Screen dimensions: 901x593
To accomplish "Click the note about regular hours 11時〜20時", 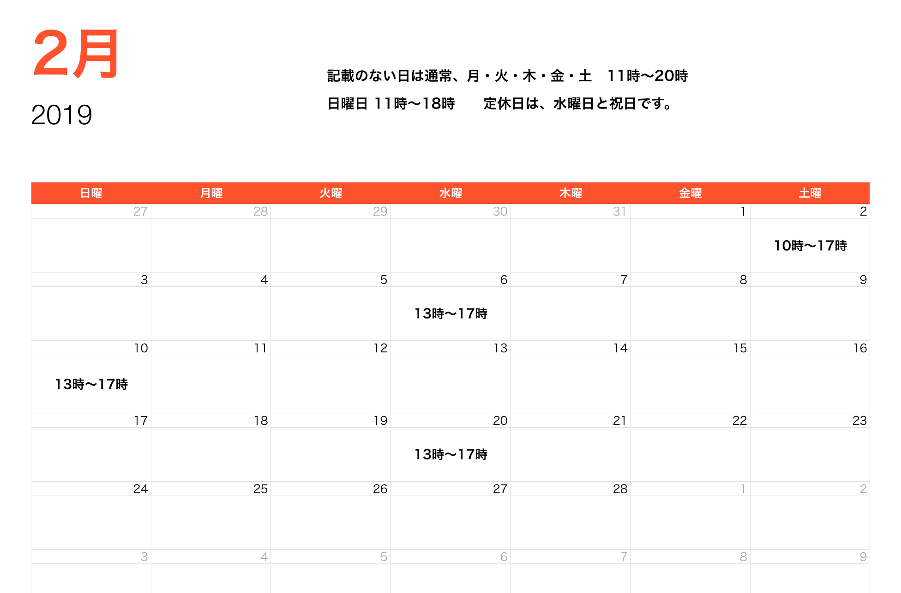I will click(x=507, y=75).
